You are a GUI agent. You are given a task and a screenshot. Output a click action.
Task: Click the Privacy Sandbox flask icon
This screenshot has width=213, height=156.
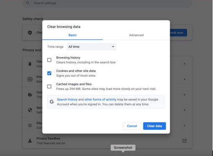pos(30,141)
